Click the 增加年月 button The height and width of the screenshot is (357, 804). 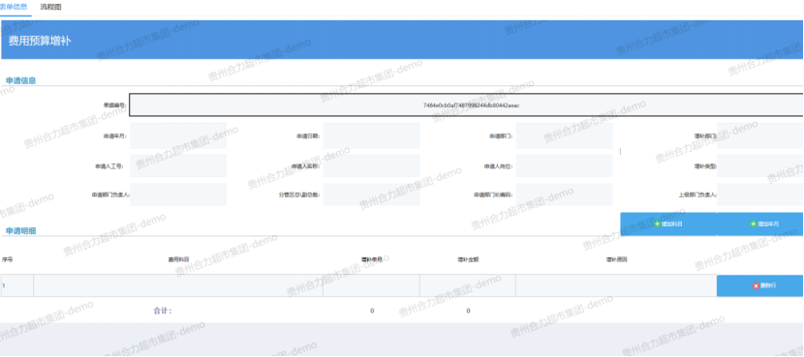tap(759, 223)
